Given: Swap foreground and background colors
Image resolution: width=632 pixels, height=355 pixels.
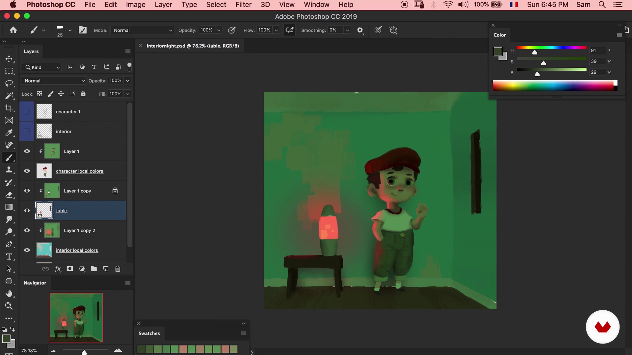Looking at the screenshot, I should coord(12,329).
